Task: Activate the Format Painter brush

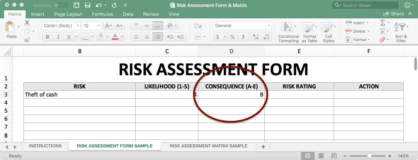Action: pyautogui.click(x=27, y=40)
